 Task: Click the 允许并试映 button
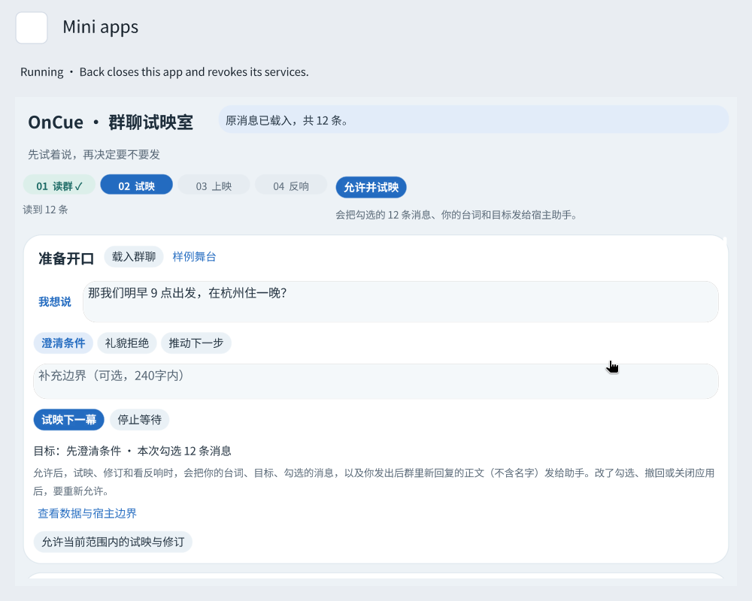click(371, 187)
